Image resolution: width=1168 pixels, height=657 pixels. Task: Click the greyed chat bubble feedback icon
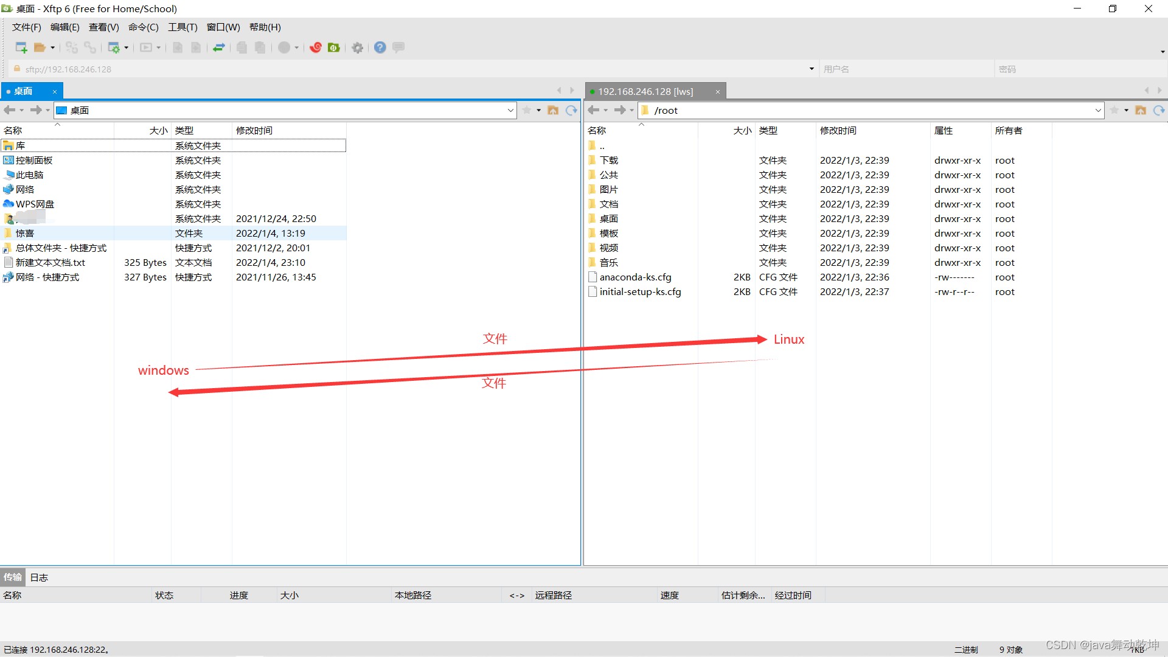(x=398, y=47)
